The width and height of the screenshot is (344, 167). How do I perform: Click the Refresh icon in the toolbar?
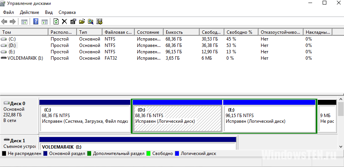56,21
